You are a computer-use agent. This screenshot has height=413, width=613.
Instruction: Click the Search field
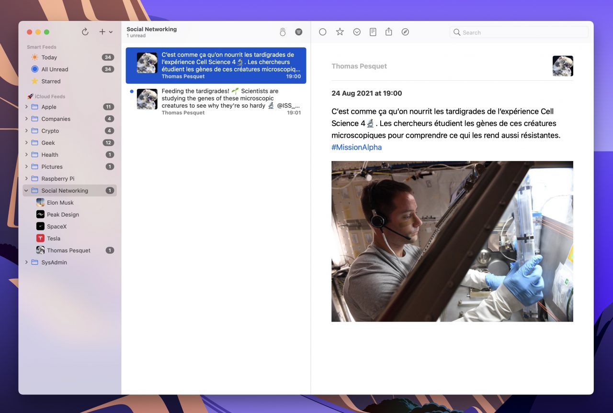click(519, 32)
